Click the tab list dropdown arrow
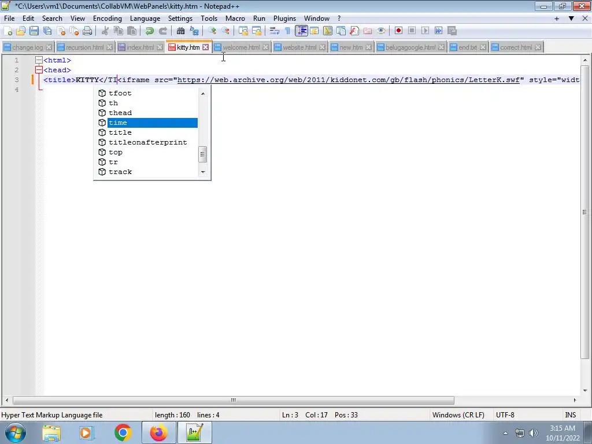592x444 pixels. 571,18
